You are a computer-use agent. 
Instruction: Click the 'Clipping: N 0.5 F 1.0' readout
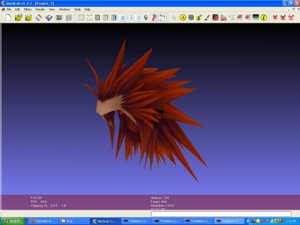pyautogui.click(x=48, y=206)
